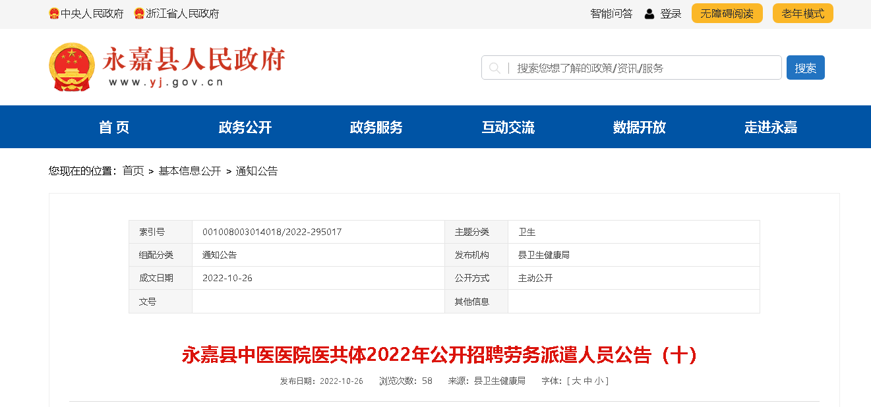Open the 数据开放 navigation item
This screenshot has height=407, width=871.
[640, 128]
